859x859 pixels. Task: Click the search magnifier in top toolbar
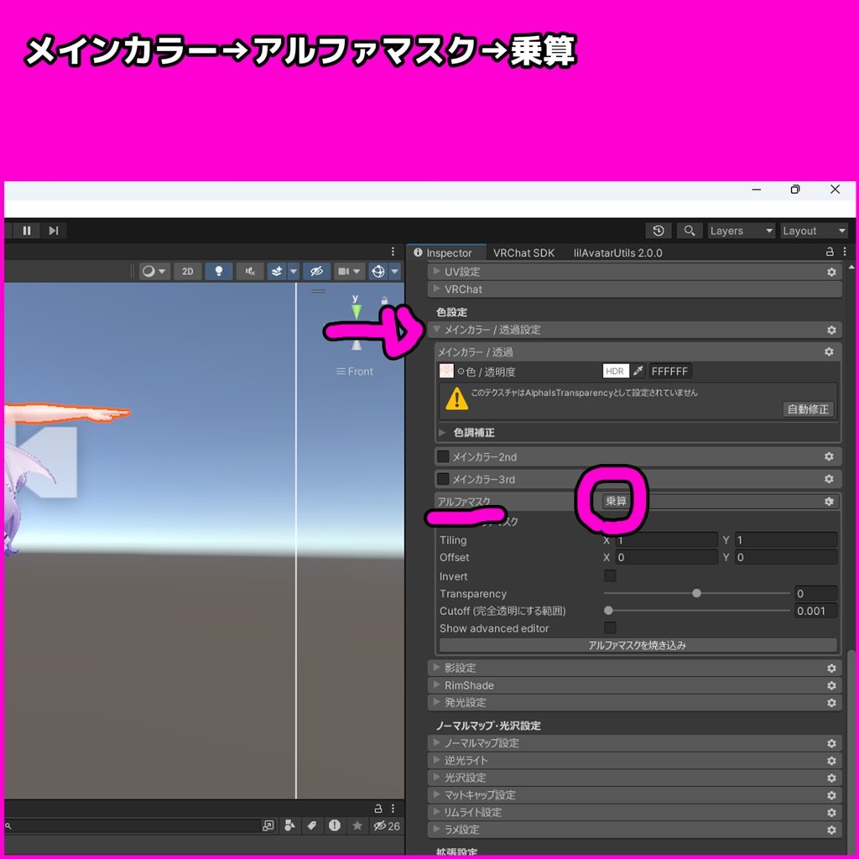click(690, 231)
